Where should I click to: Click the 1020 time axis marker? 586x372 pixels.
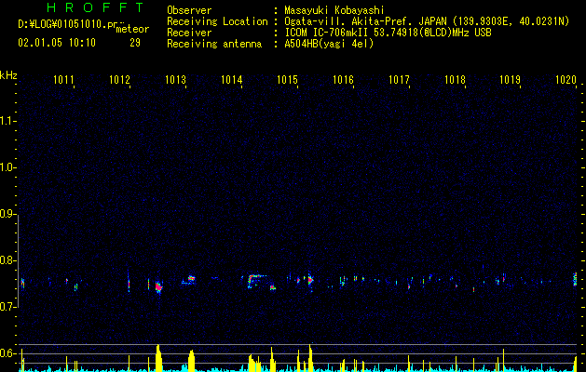tap(566, 80)
